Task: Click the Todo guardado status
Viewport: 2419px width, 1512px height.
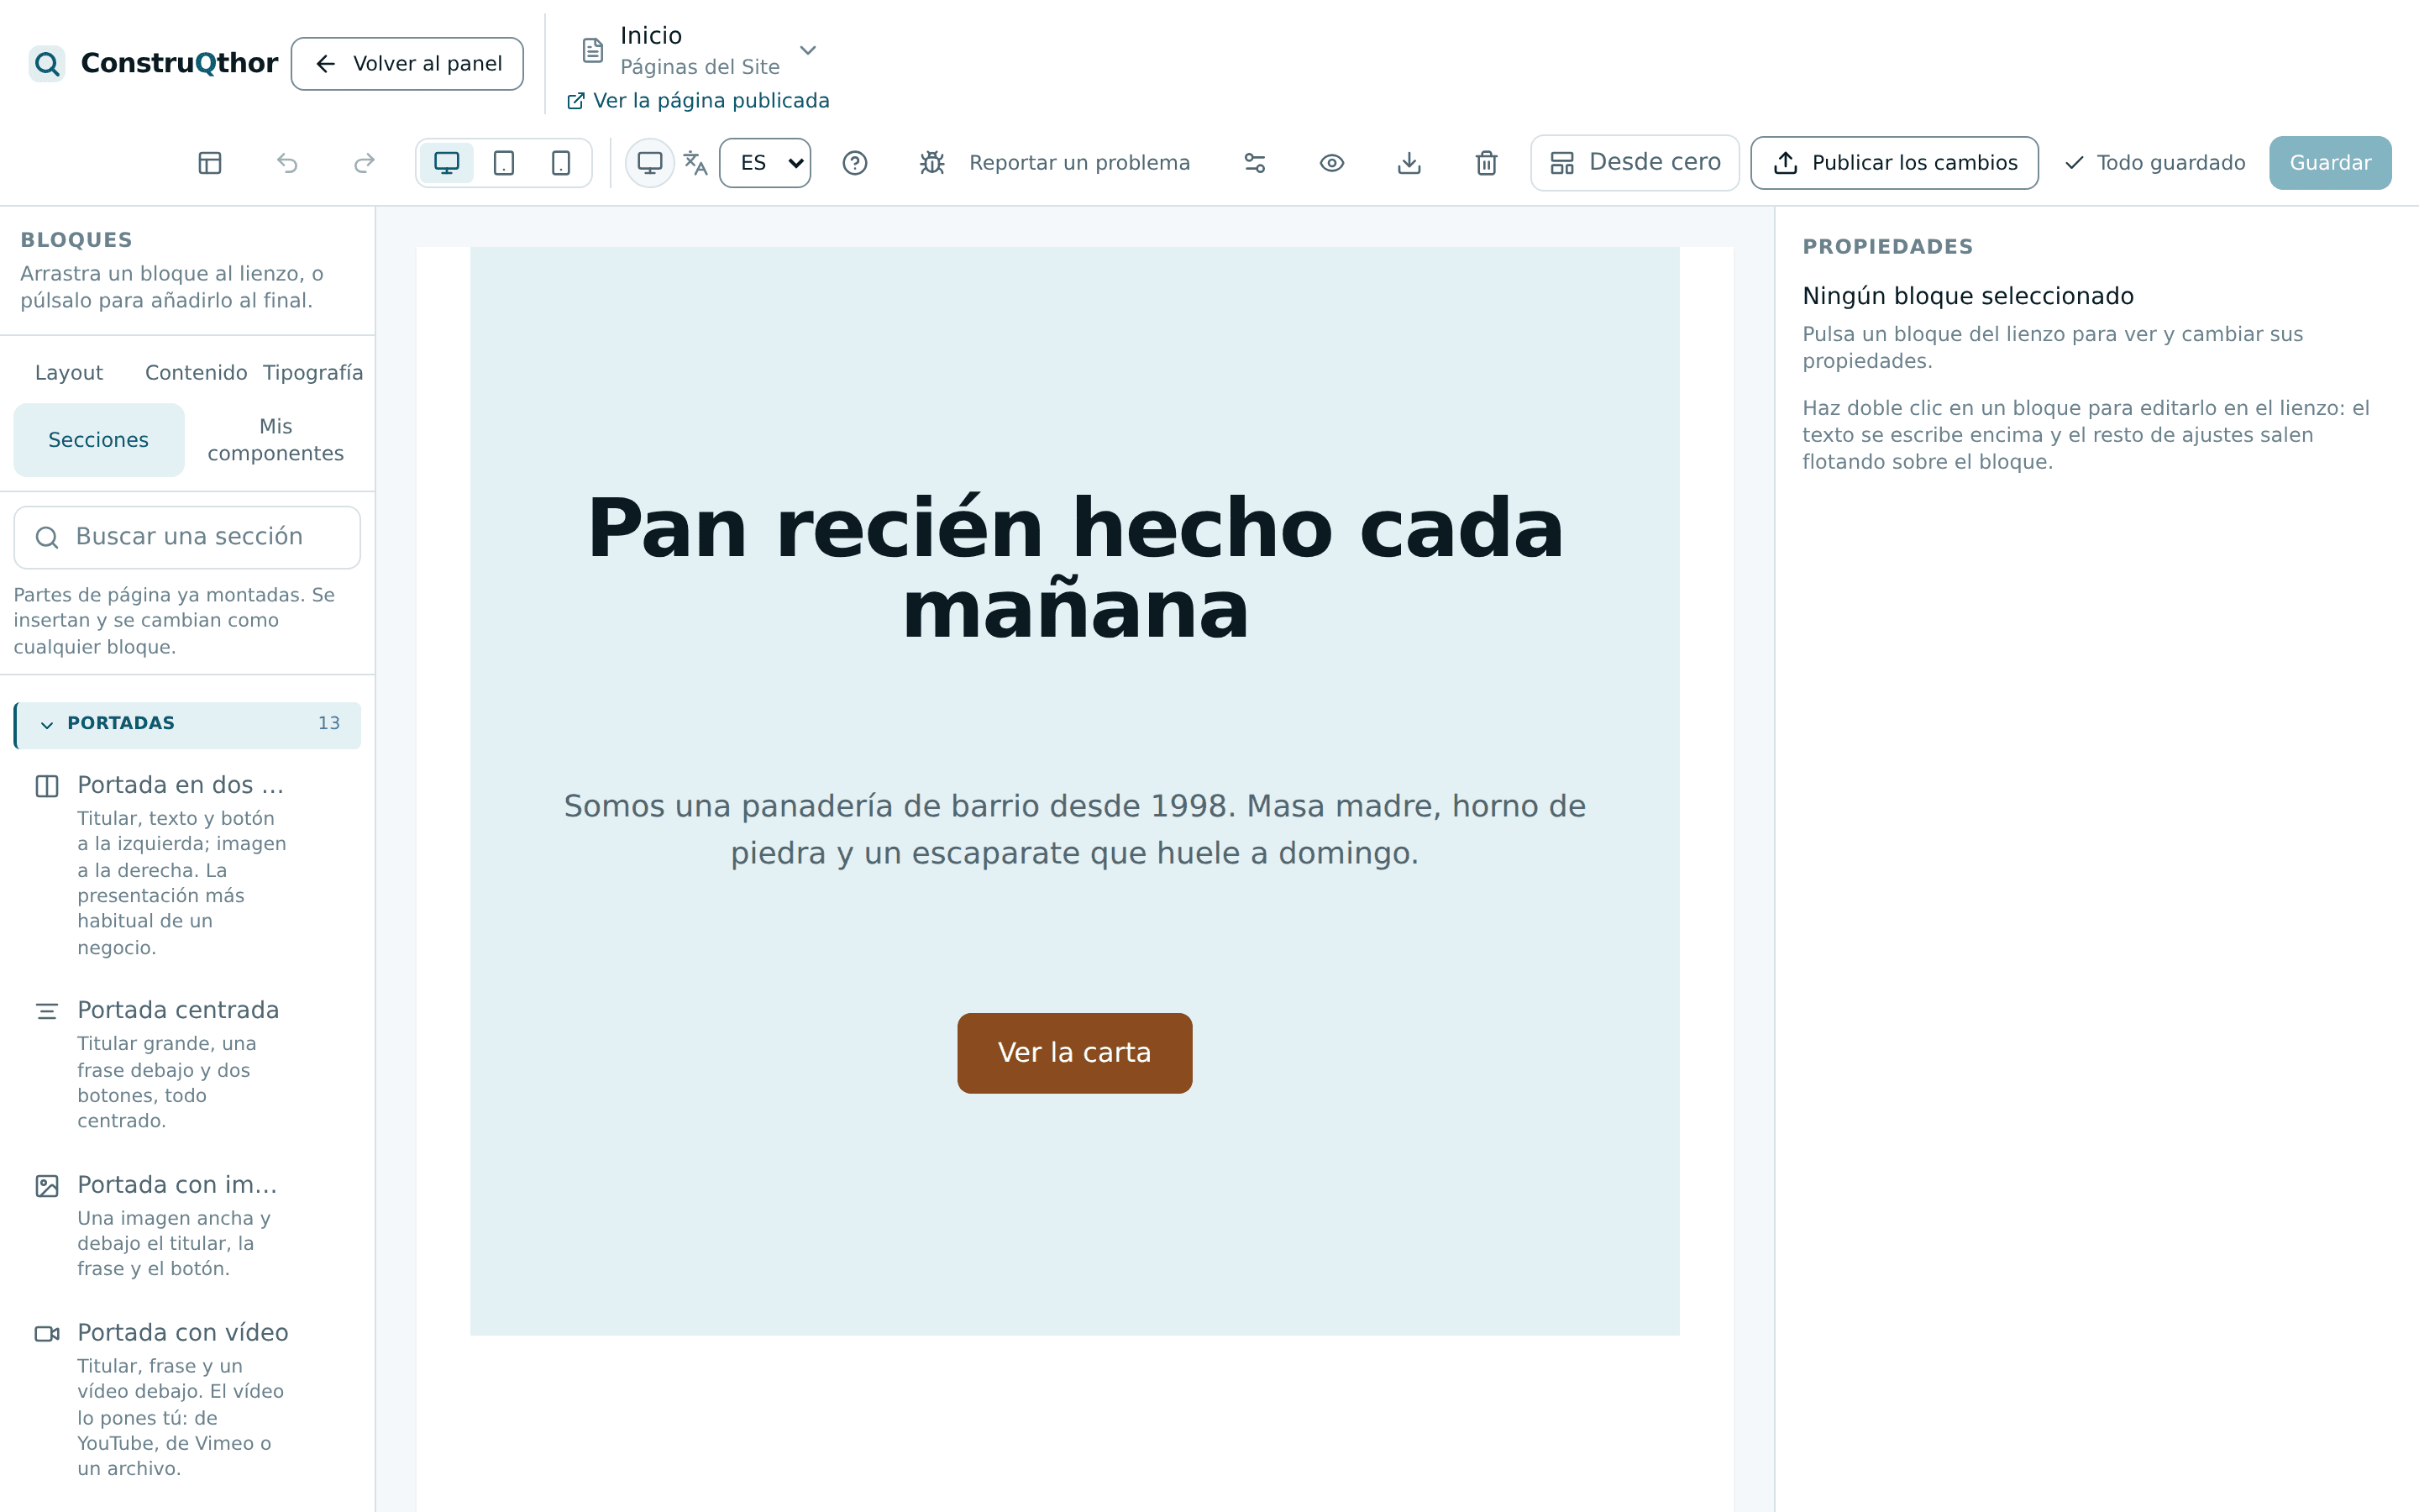Action: (x=2154, y=163)
